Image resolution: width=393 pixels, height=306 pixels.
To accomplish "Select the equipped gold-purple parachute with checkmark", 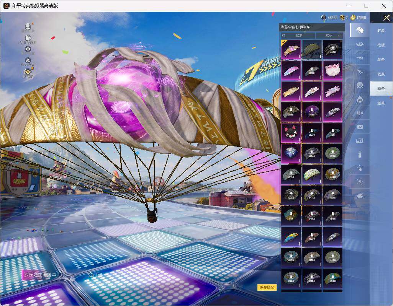I will [291, 49].
